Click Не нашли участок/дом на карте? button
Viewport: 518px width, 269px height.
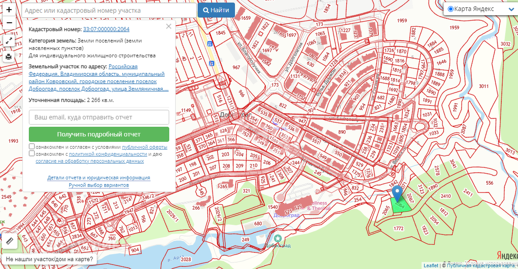50,259
